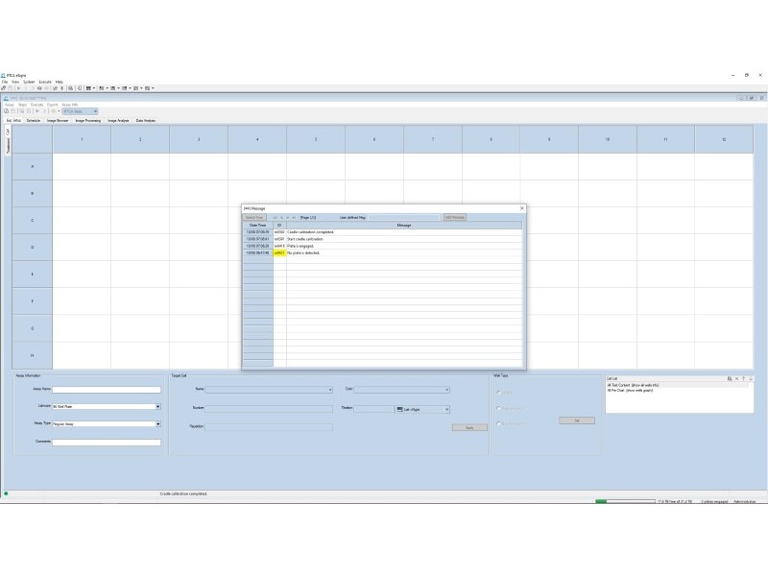Open the Image Processing tab
This screenshot has width=768, height=576.
(88, 121)
